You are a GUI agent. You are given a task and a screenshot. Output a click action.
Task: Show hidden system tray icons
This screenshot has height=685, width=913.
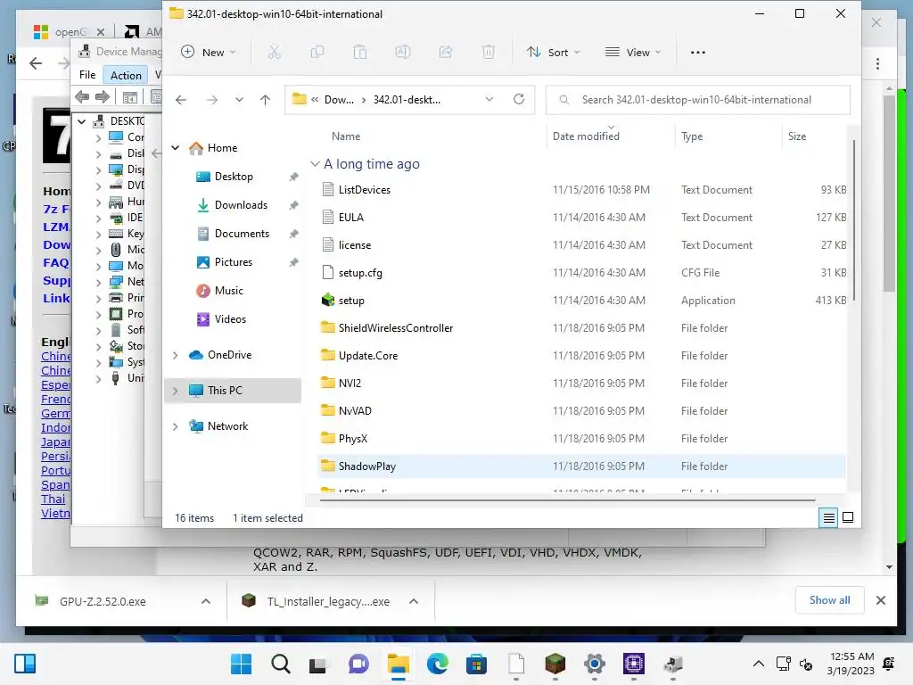point(759,664)
